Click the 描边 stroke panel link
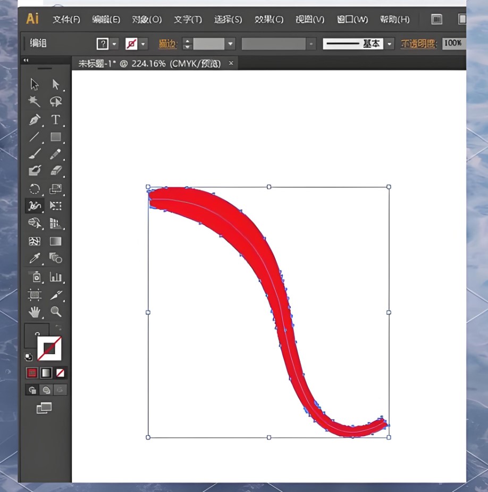Viewport: 488px width, 492px height. coord(167,44)
